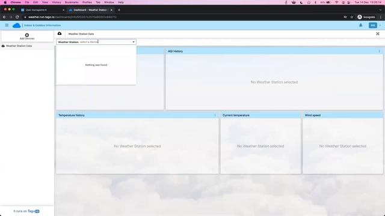Click the eye tracking-protection icon in address bar
The width and height of the screenshot is (385, 216).
point(345,17)
